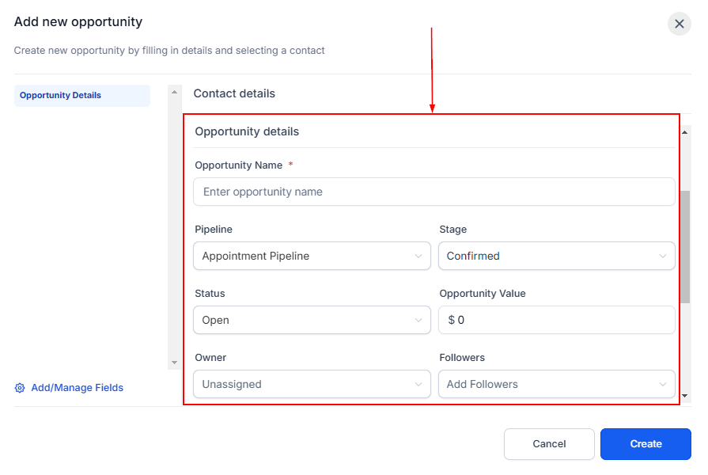Select the Opportunity Details sidebar tab

point(81,96)
